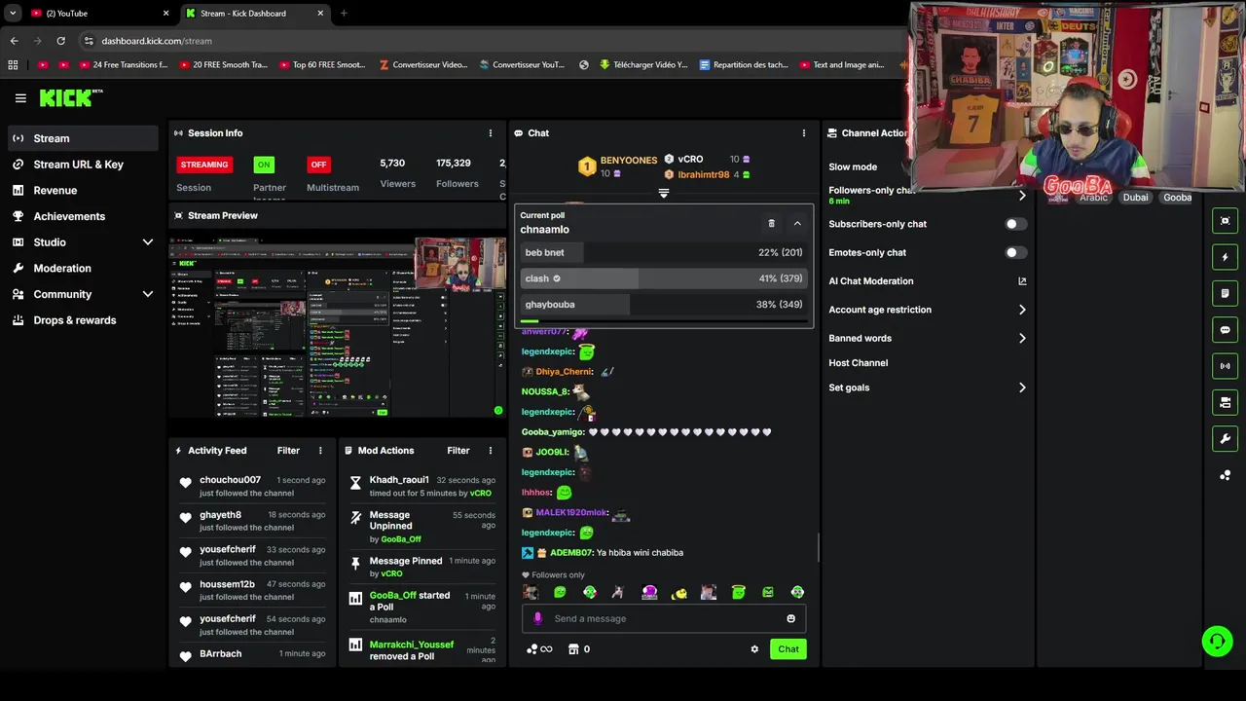Click the purple microphone icon in message box

pos(537,618)
